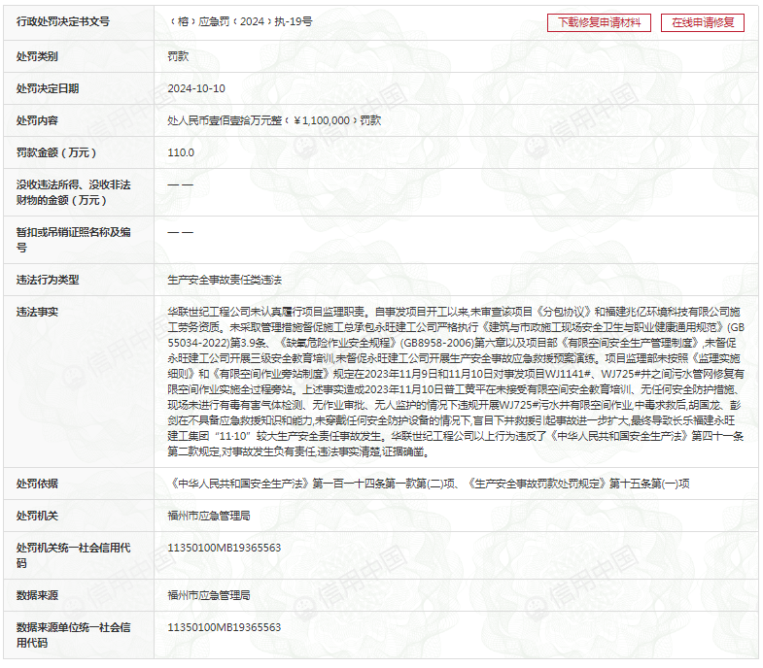The image size is (763, 668).
Task: Click the 在线申请修复 button
Action: 702,22
